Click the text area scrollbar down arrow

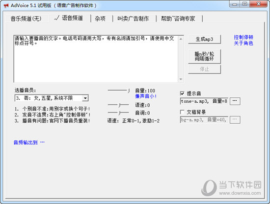click(x=181, y=79)
